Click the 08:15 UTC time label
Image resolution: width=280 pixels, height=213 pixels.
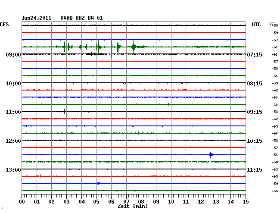click(255, 84)
